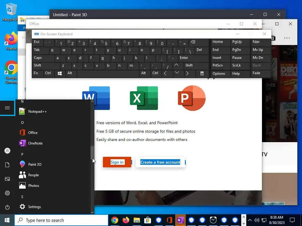Open Pictures from the Start menu sidebar
The image size is (302, 226).
(7, 179)
